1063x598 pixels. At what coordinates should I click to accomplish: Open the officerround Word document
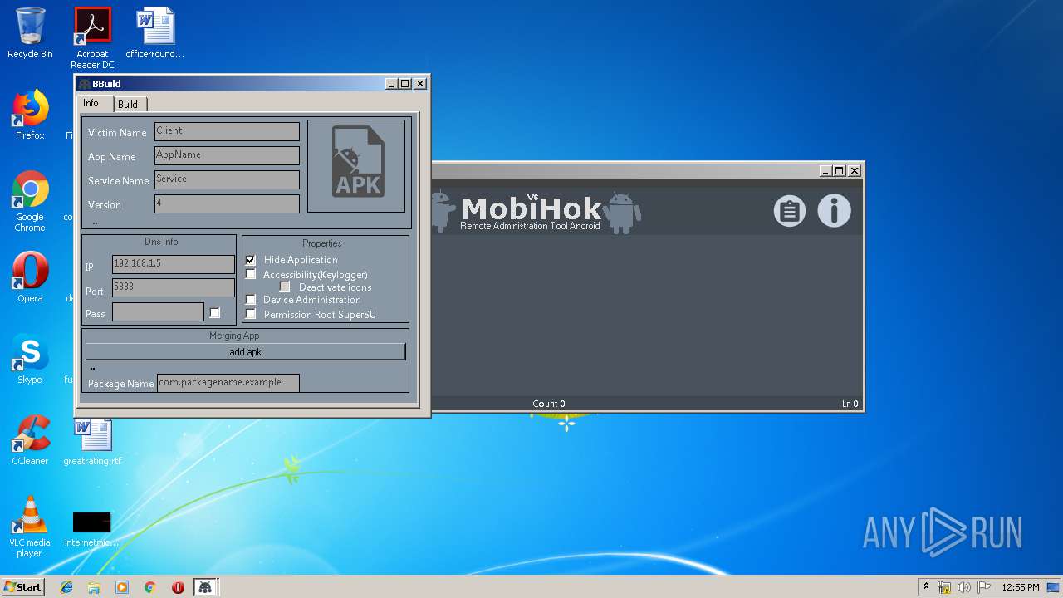[155, 33]
